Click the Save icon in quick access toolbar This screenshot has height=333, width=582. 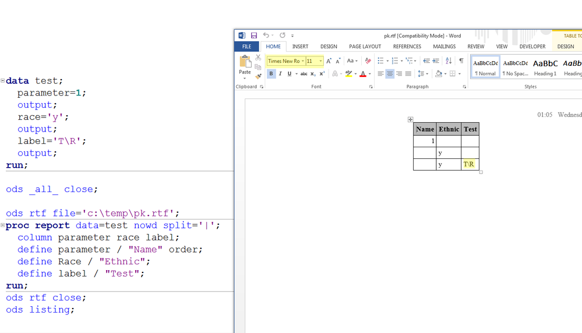point(254,36)
